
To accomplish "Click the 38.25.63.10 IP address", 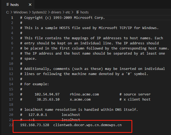I will (48, 100).
